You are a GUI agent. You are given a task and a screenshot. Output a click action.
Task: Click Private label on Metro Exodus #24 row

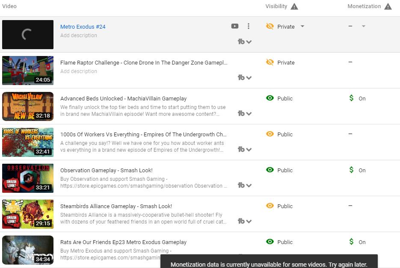coord(286,27)
